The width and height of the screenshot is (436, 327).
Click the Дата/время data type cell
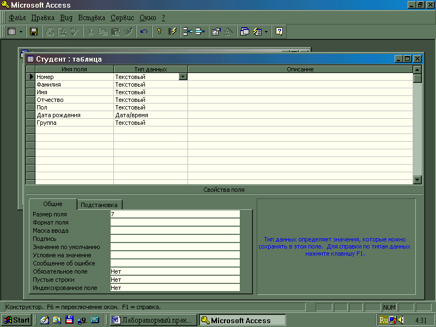click(x=150, y=115)
